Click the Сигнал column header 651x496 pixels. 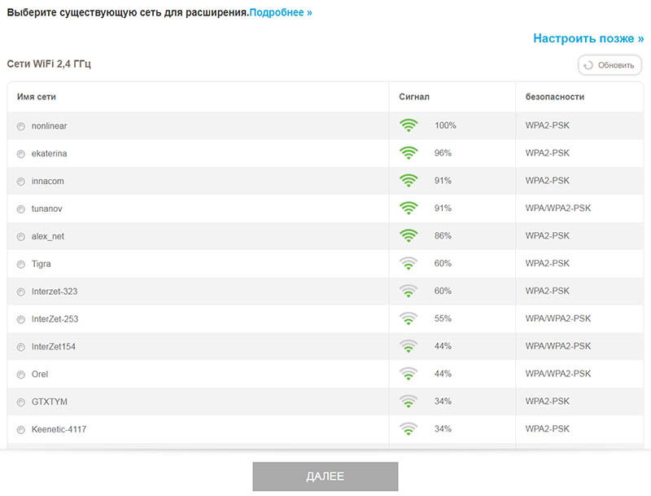tap(414, 97)
